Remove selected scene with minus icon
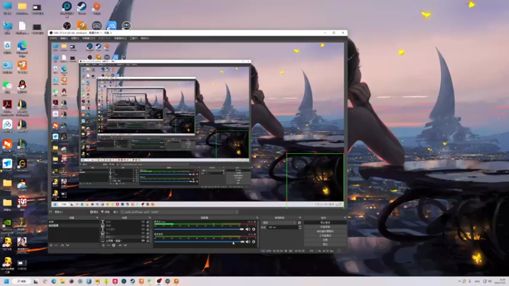 click(x=56, y=245)
